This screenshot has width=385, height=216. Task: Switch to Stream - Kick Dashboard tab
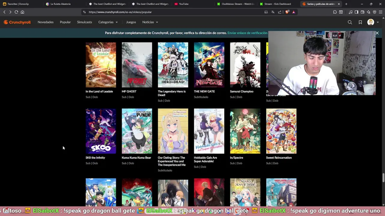click(278, 4)
